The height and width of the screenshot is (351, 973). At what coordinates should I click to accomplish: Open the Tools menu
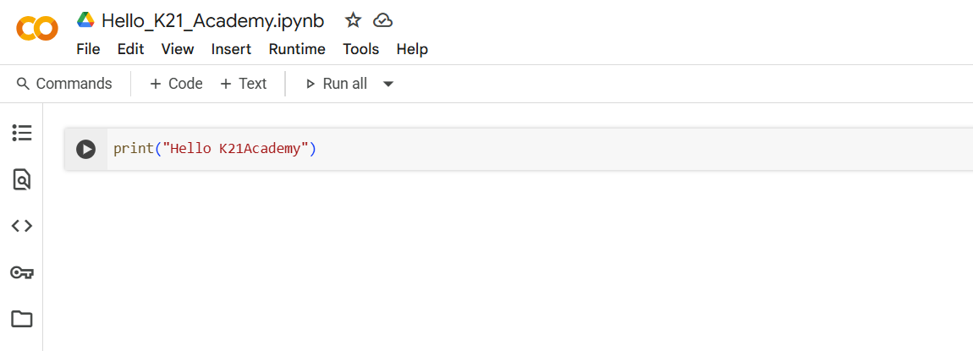point(361,49)
